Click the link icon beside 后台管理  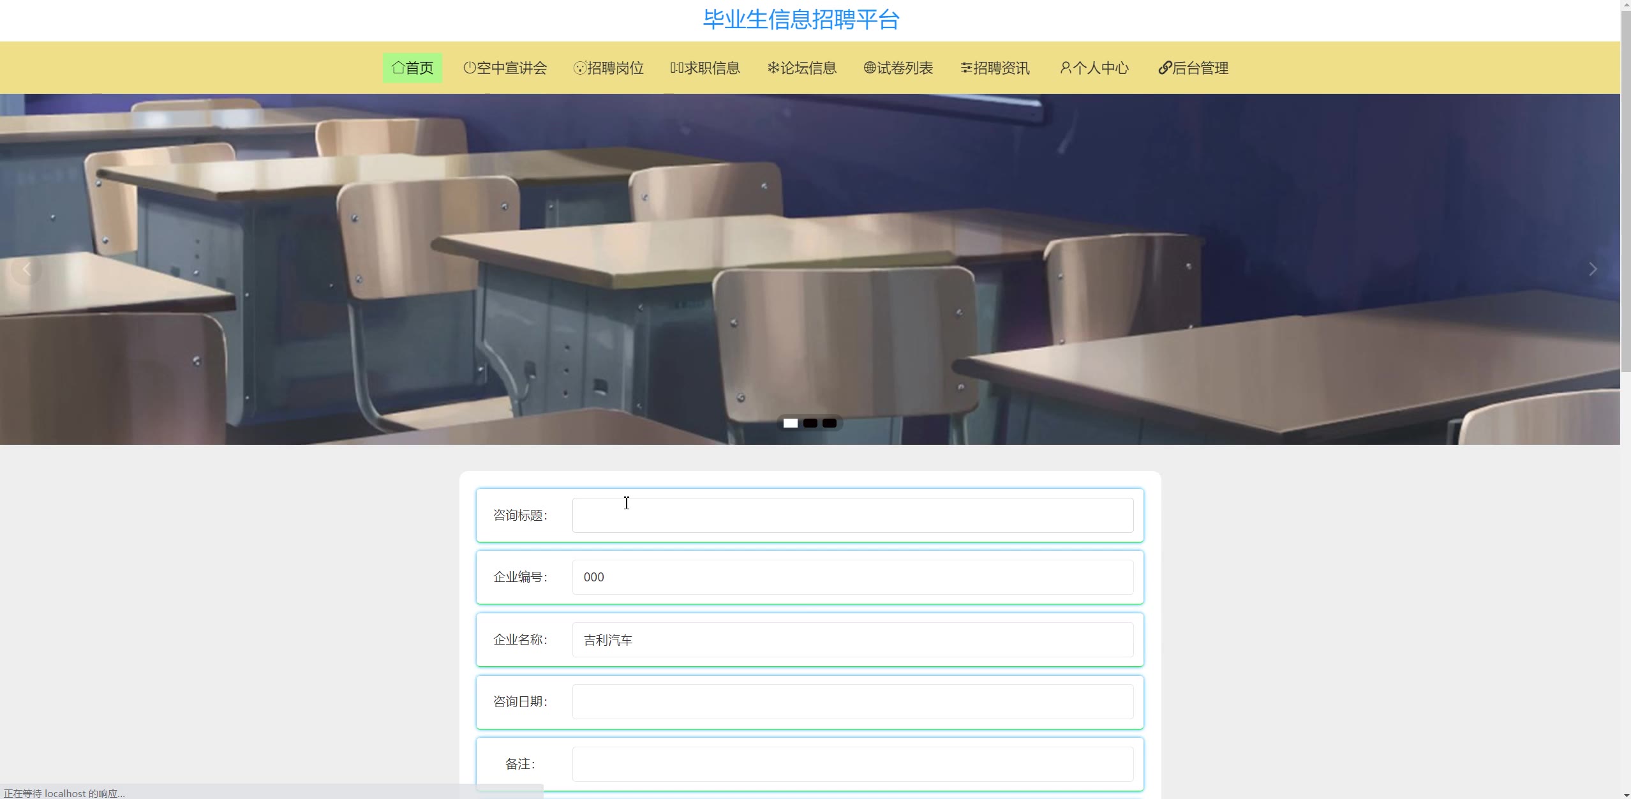(1165, 68)
